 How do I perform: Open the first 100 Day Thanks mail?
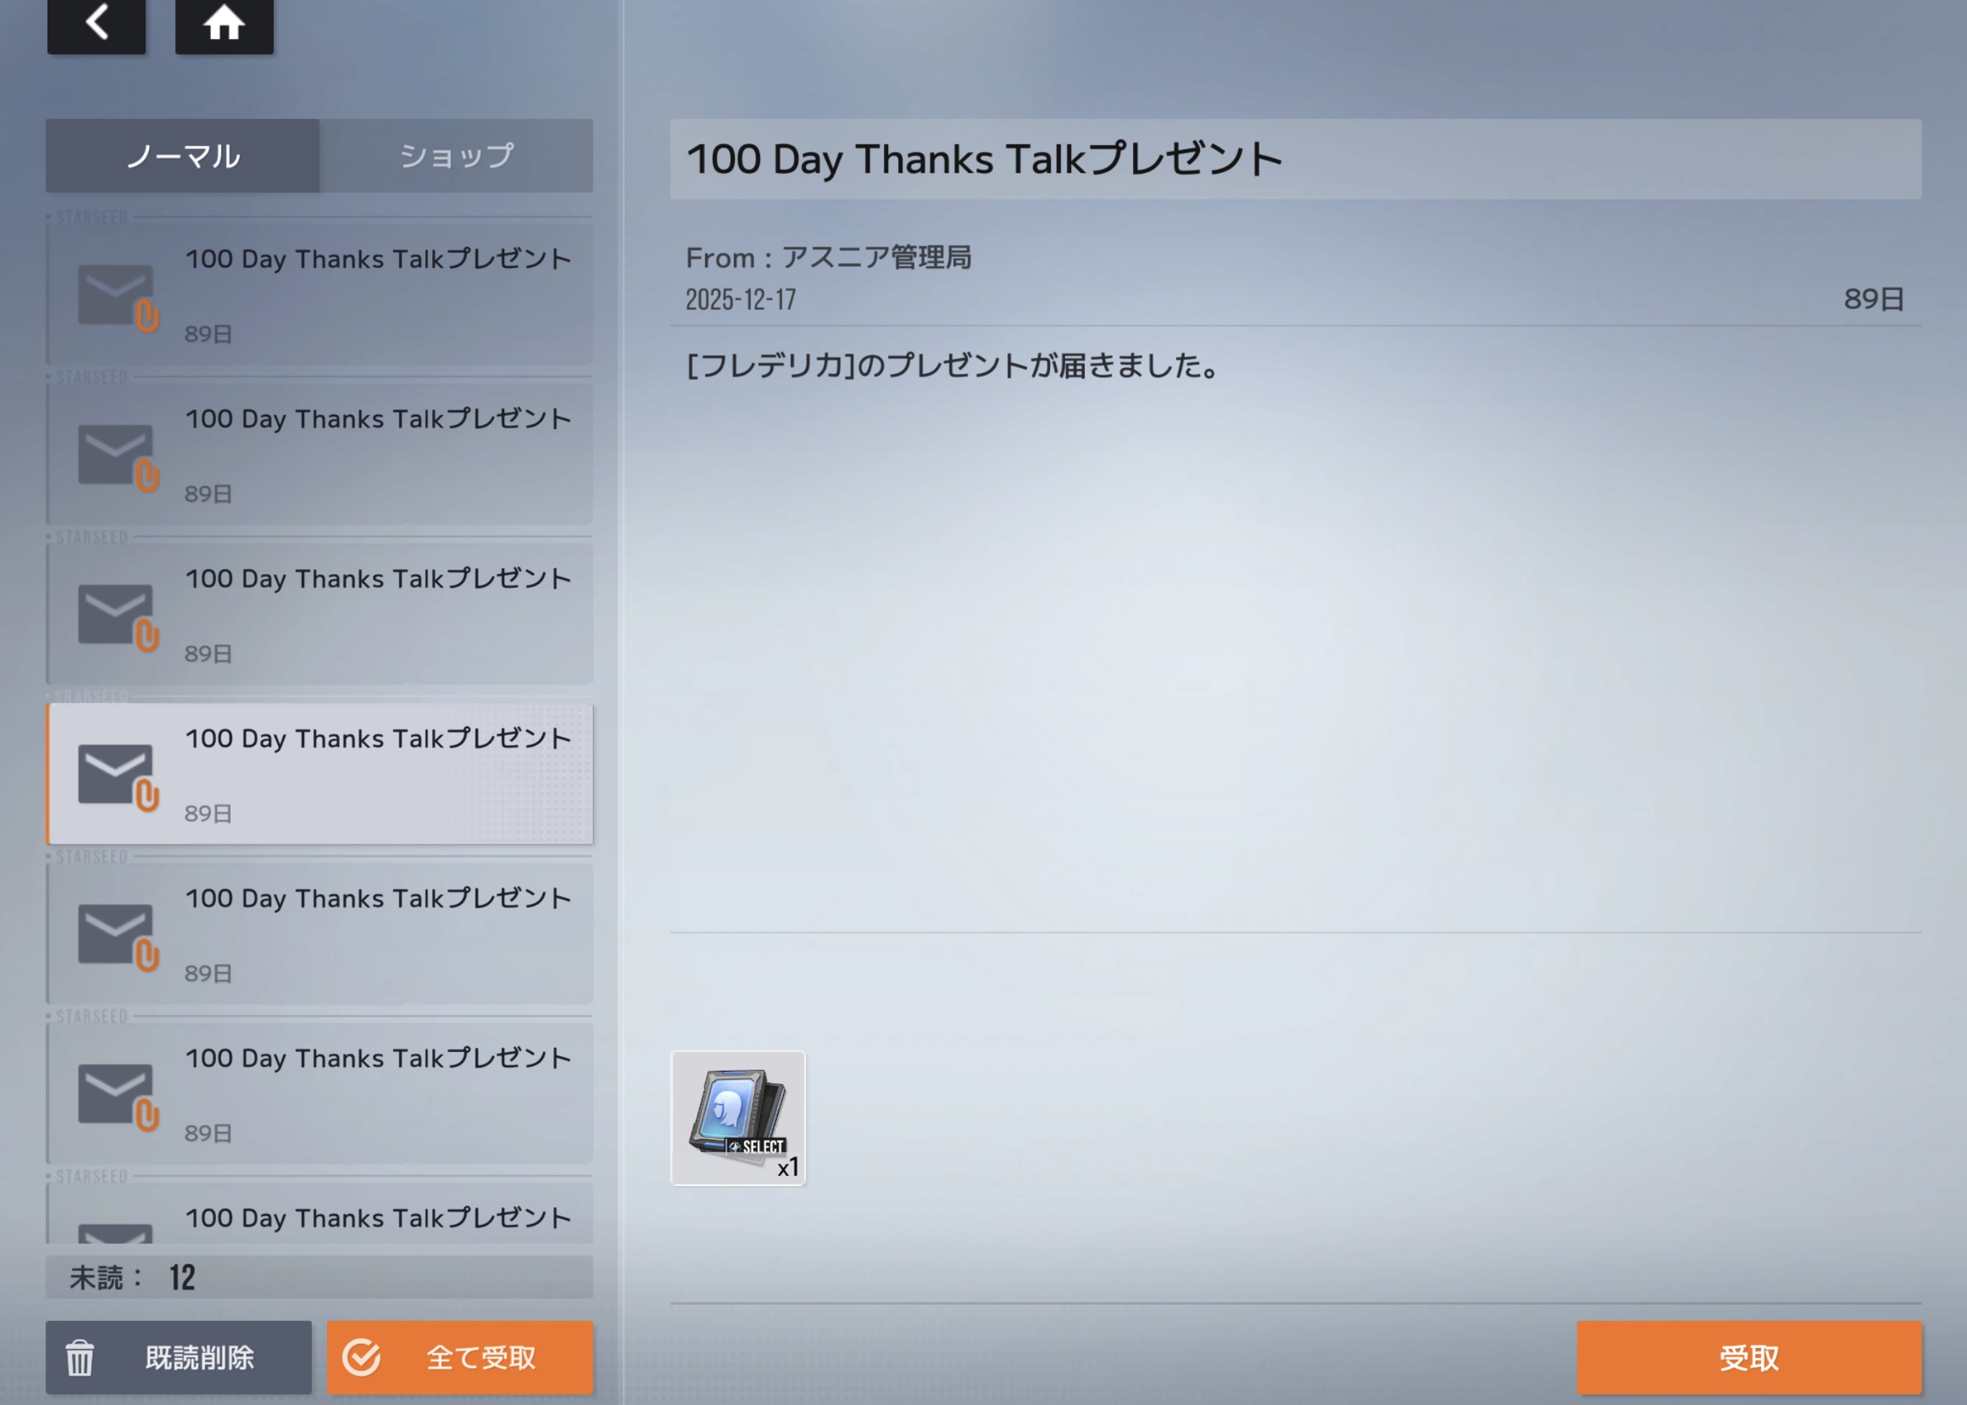point(378,259)
